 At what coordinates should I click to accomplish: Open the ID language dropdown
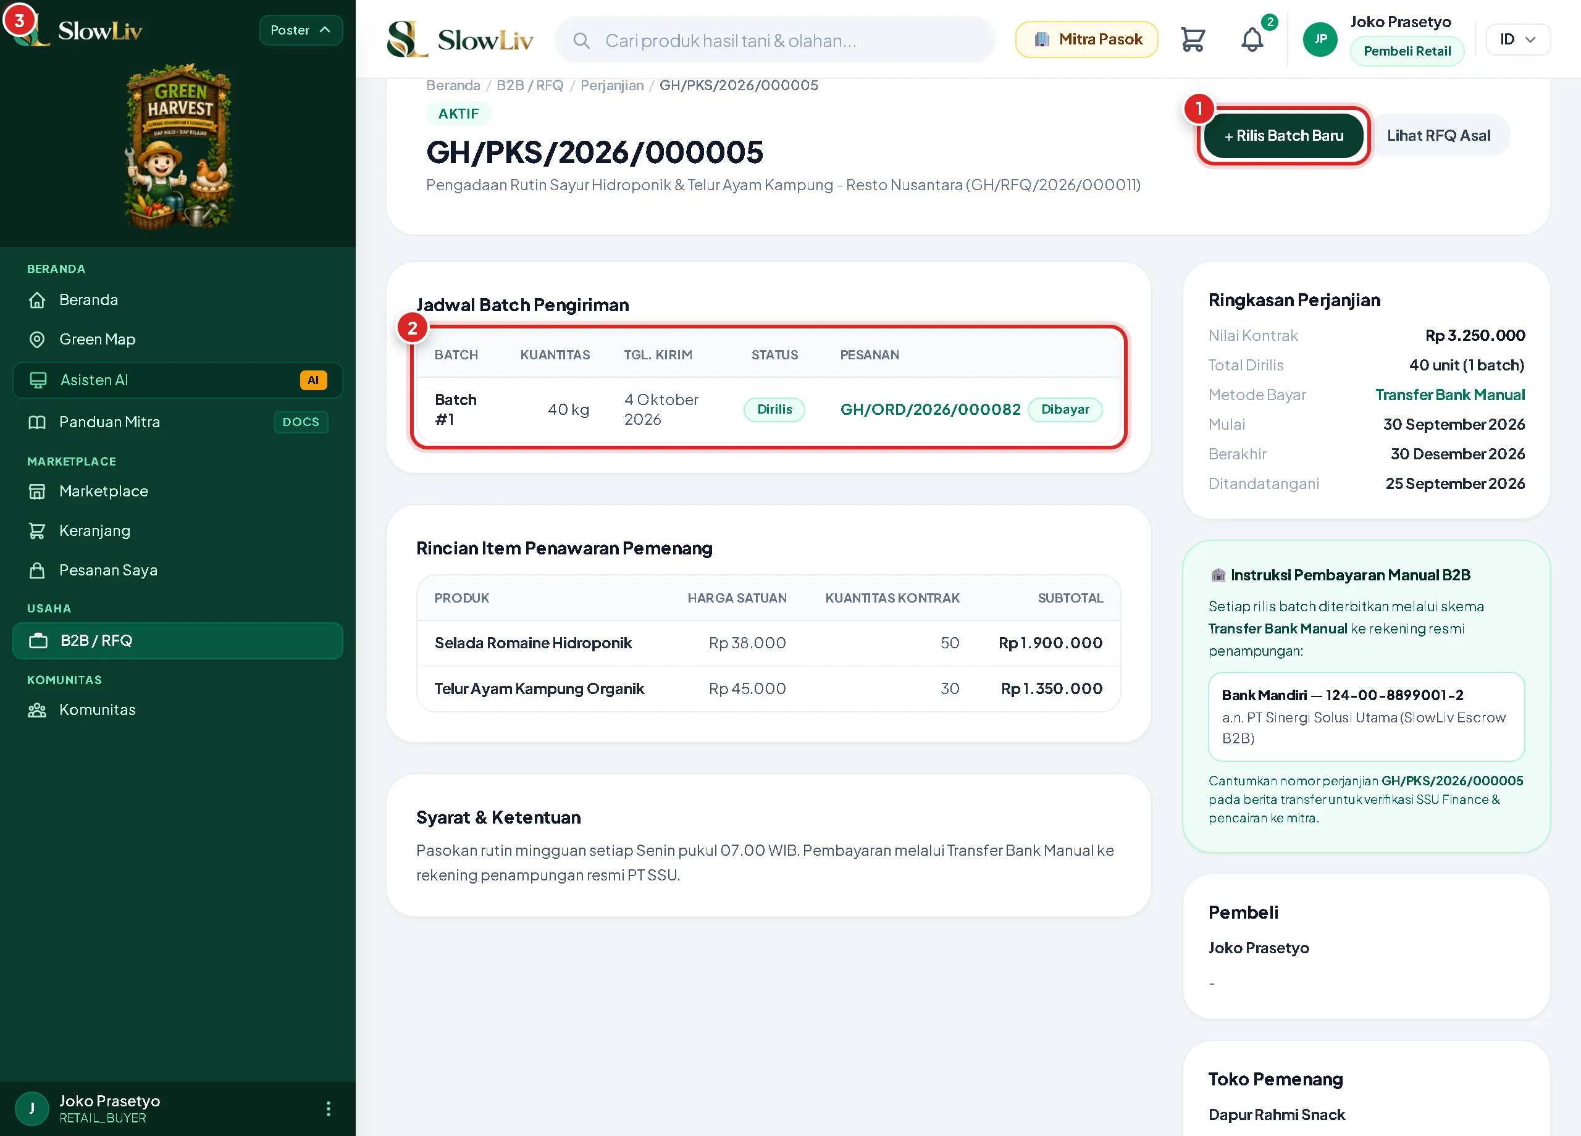(1517, 39)
